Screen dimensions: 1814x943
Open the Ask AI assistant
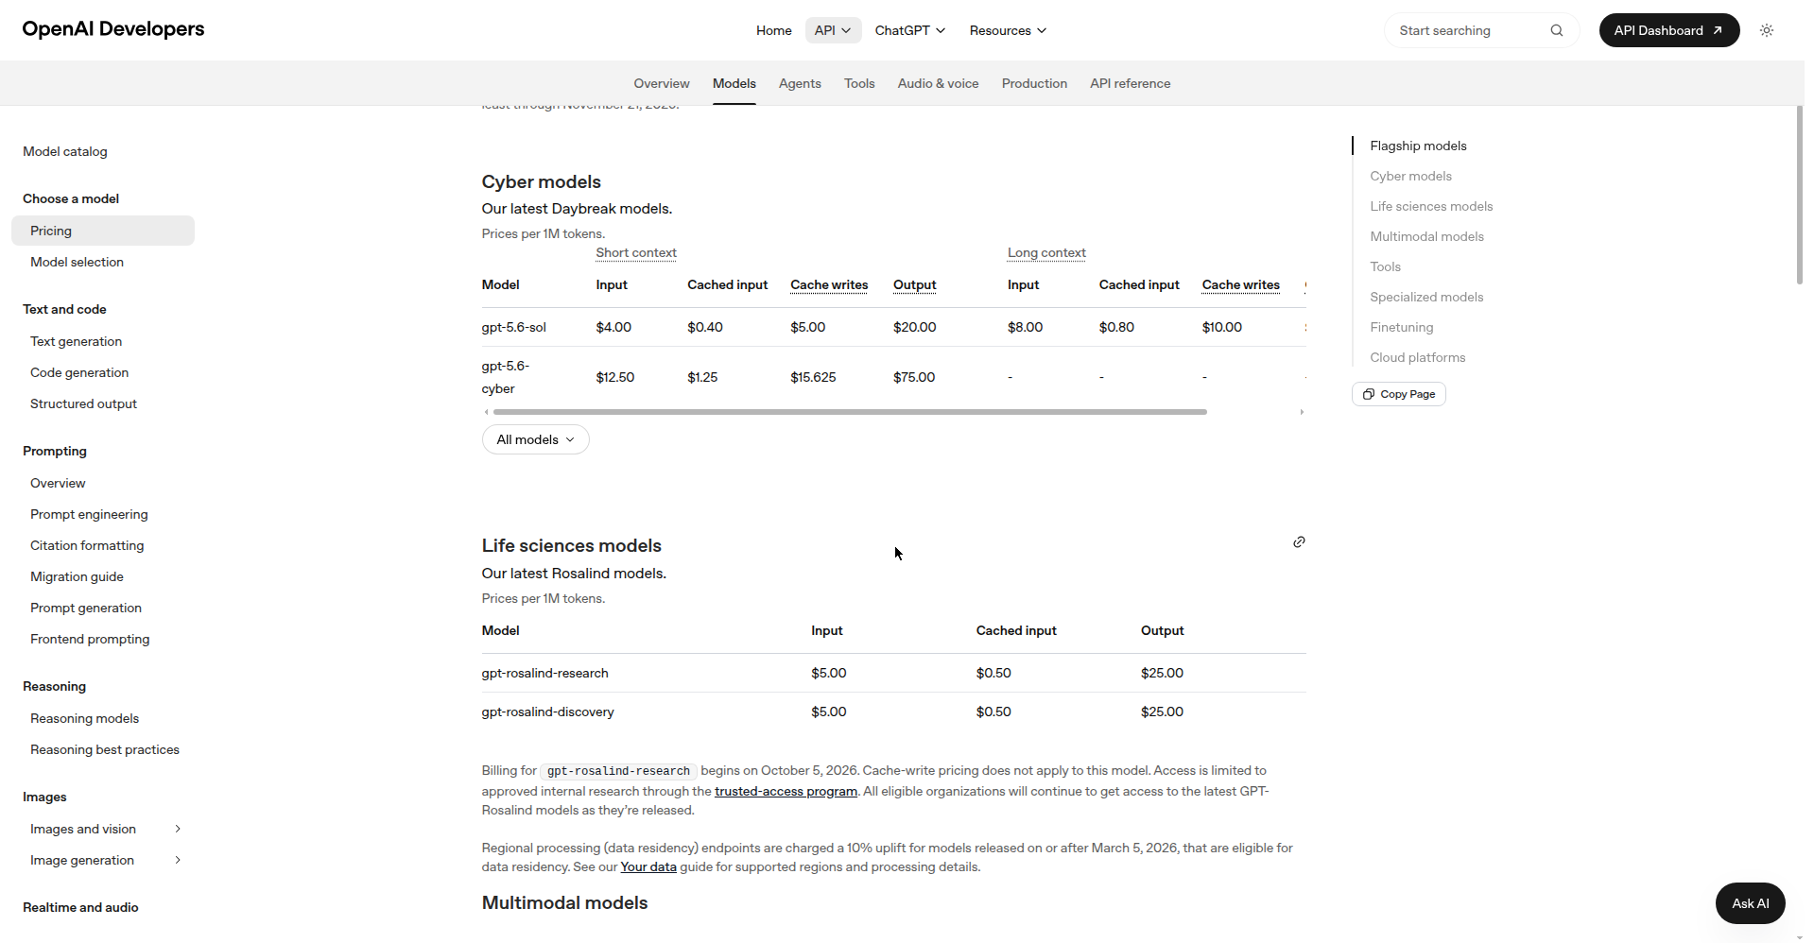[1750, 903]
